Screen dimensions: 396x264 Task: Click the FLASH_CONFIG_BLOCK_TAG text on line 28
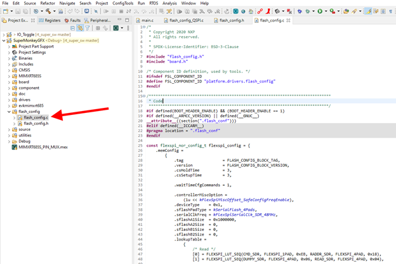(x=253, y=161)
